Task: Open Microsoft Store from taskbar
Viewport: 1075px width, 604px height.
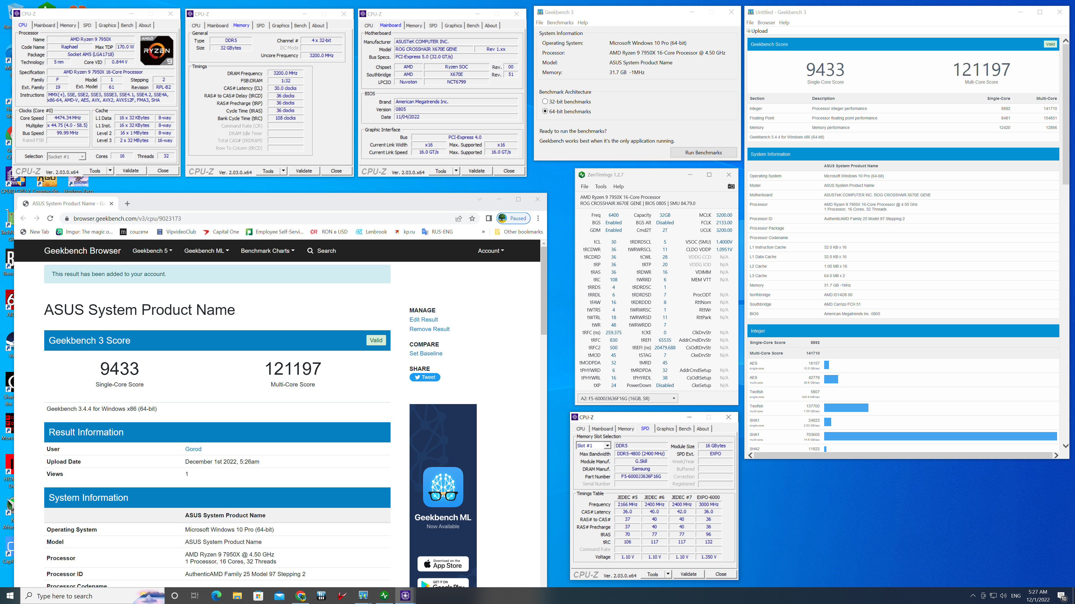Action: (258, 596)
